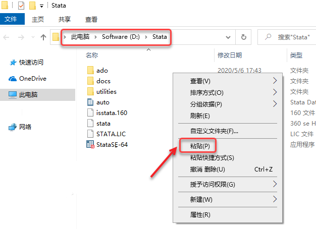The height and width of the screenshot is (229, 316).
Task: Choose 刷新(E) from the context menu
Action: [x=228, y=116]
